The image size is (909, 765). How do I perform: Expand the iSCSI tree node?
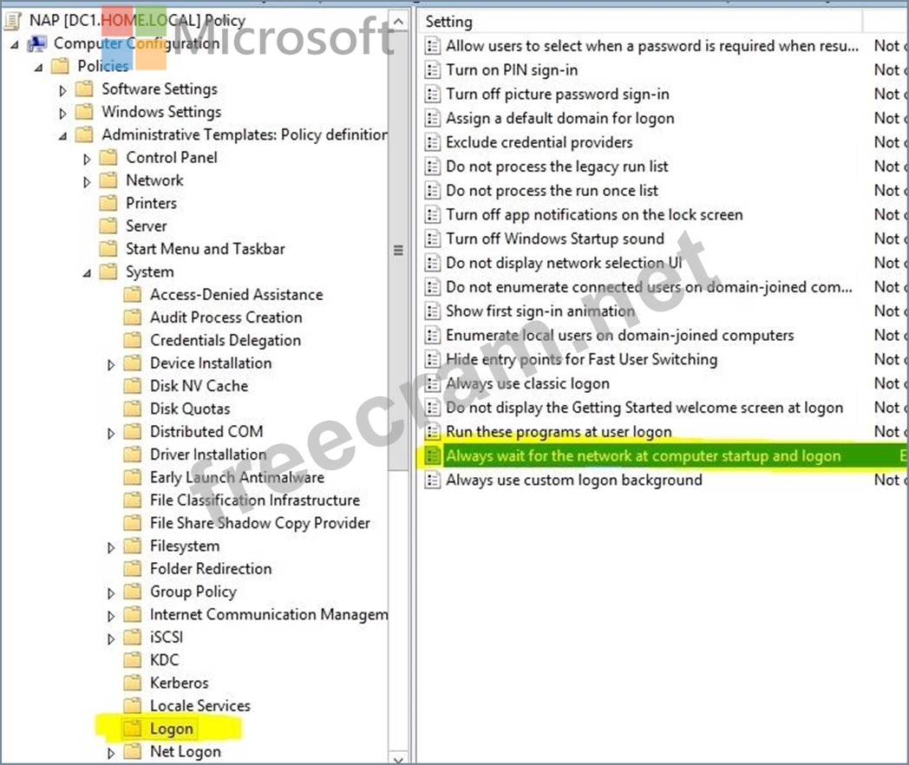(x=111, y=638)
